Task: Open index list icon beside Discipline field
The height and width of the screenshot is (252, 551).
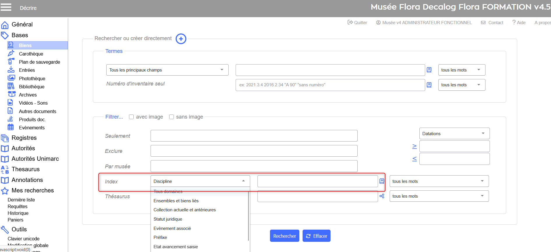Action: coord(382,181)
